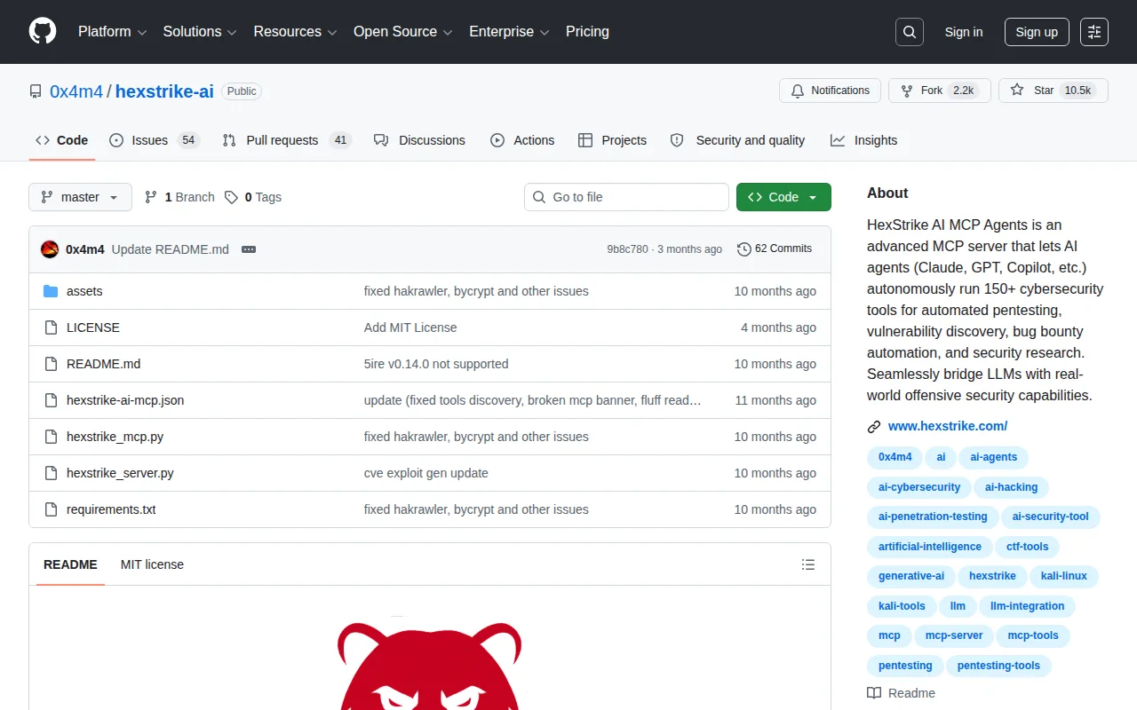
Task: Open the Code tab
Action: point(62,140)
